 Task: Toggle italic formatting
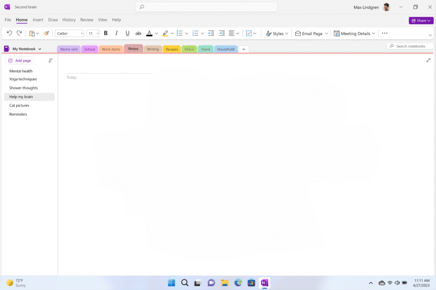(x=117, y=33)
